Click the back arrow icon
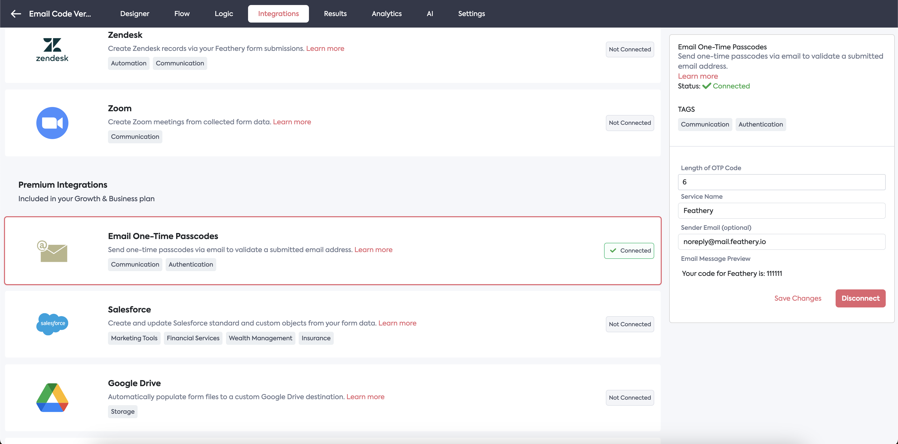898x444 pixels. (16, 14)
